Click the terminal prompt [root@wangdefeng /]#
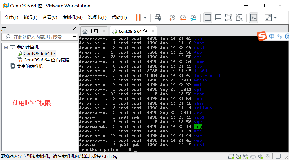The width and height of the screenshot is (289, 160). click(105, 150)
